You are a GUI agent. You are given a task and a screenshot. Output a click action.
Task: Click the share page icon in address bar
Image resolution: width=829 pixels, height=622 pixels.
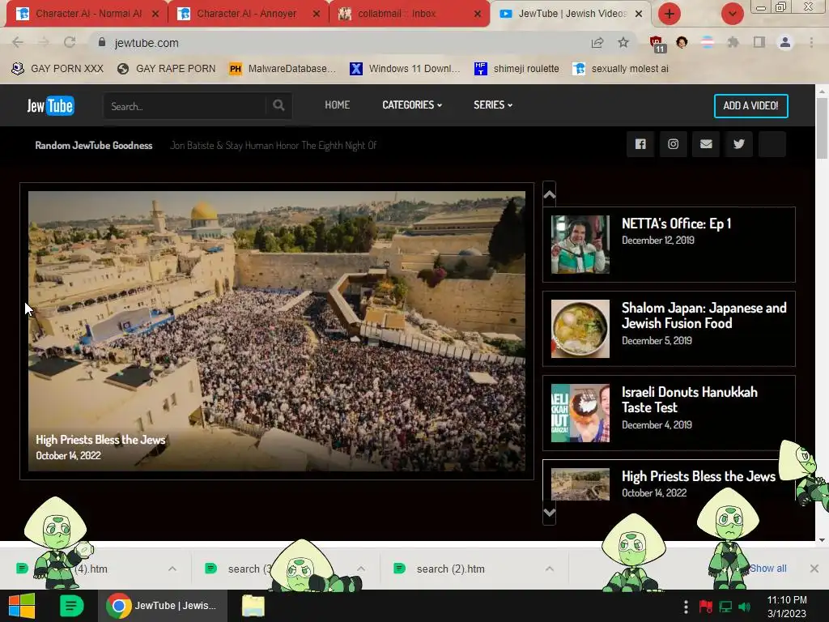(x=597, y=43)
